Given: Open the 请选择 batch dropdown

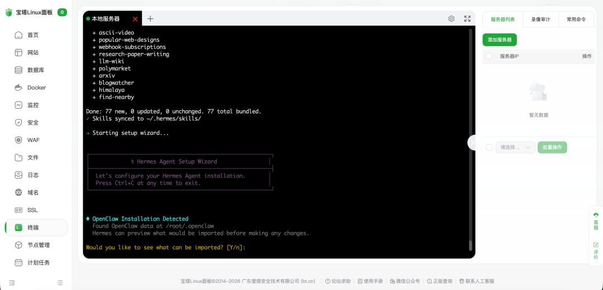Looking at the screenshot, I should [x=515, y=148].
